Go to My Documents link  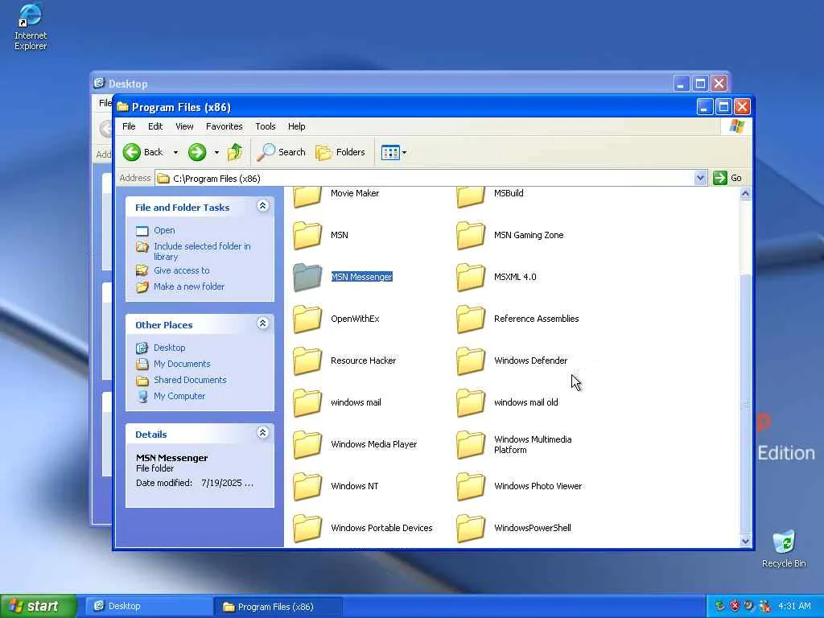point(182,364)
